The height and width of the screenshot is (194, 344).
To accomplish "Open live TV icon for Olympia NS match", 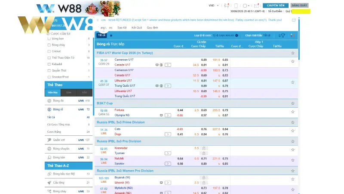I will tap(161, 115).
